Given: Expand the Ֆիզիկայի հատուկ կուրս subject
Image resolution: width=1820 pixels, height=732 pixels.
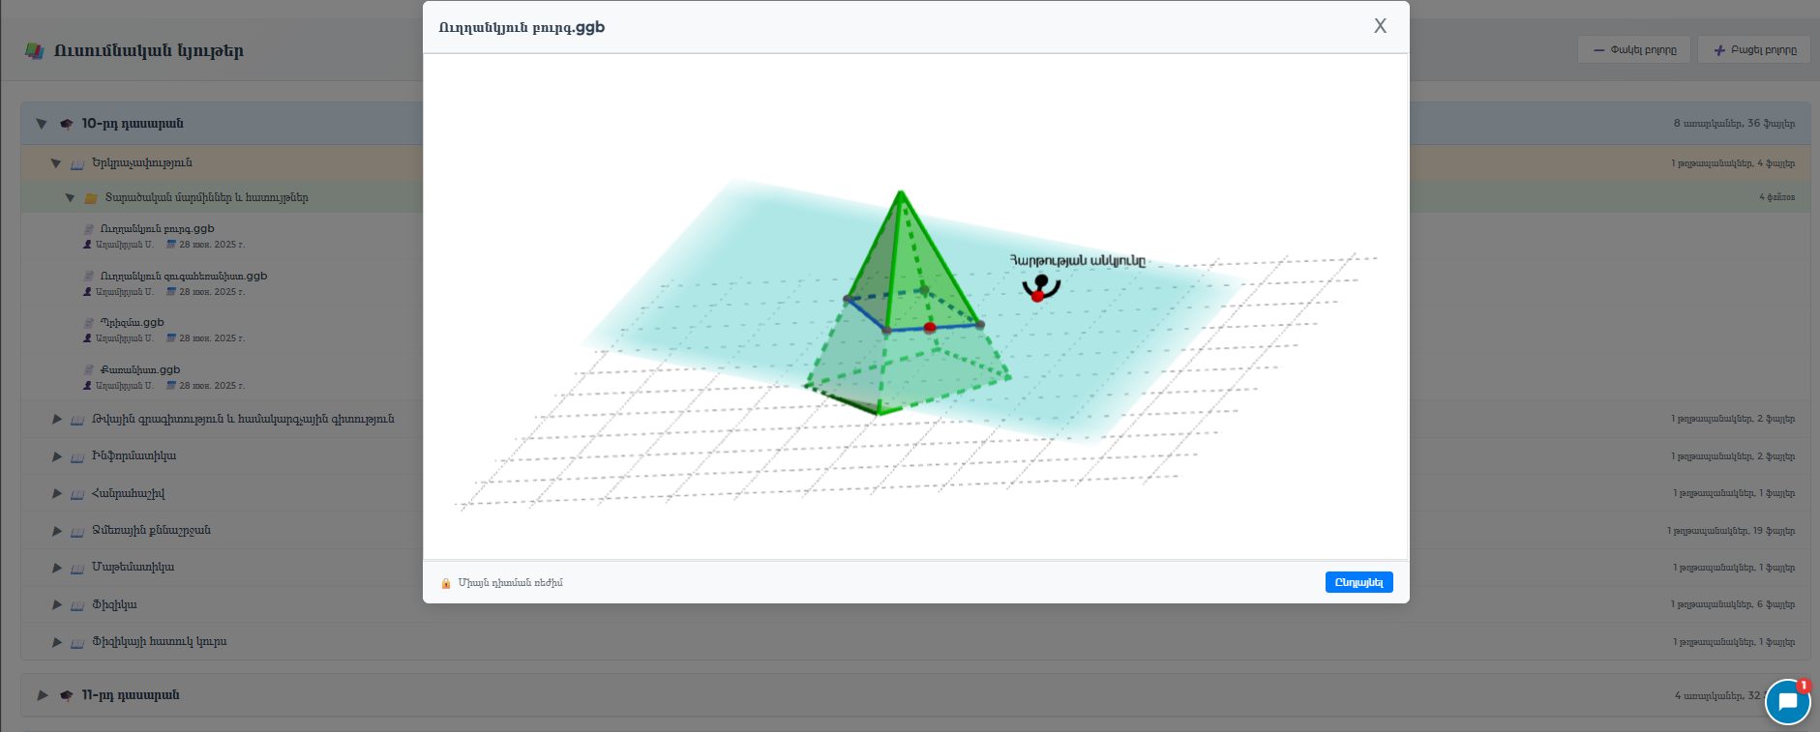Looking at the screenshot, I should [57, 642].
